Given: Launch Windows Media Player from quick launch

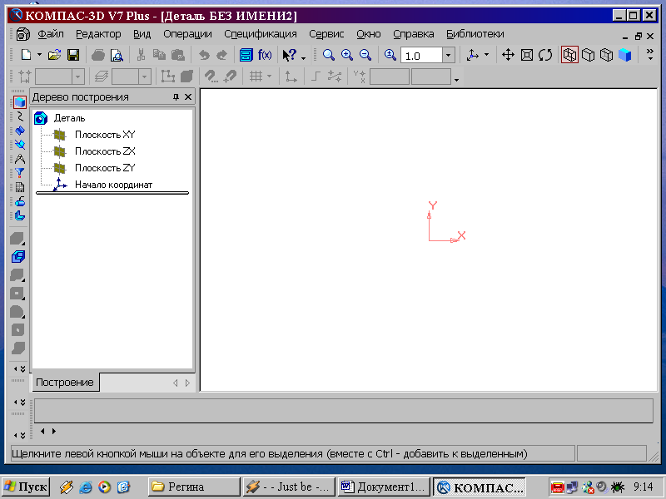Looking at the screenshot, I should pos(105,487).
